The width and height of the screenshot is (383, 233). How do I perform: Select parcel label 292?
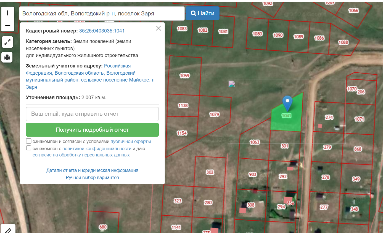pos(283,177)
